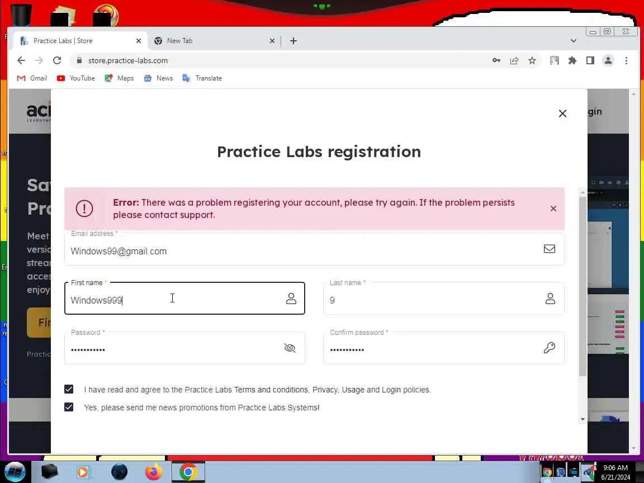The width and height of the screenshot is (644, 483).
Task: Open the Chrome extensions puzzle icon
Action: (x=572, y=60)
